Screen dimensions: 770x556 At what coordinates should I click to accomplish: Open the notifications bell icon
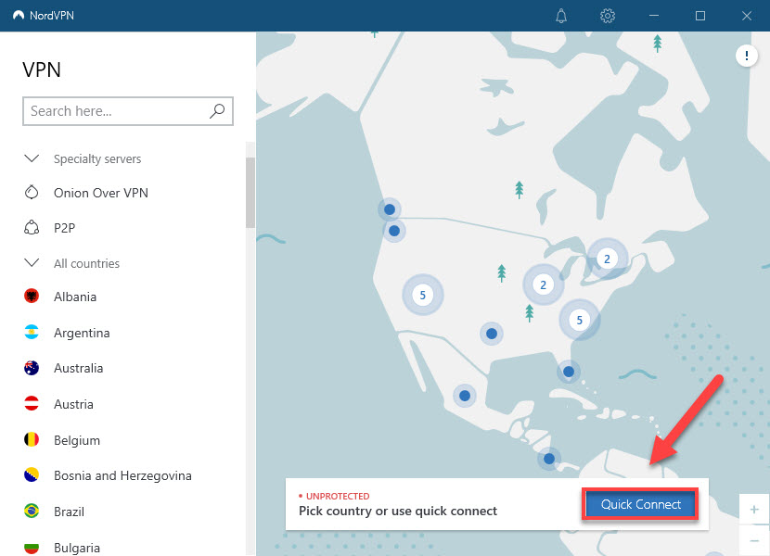[x=561, y=16]
